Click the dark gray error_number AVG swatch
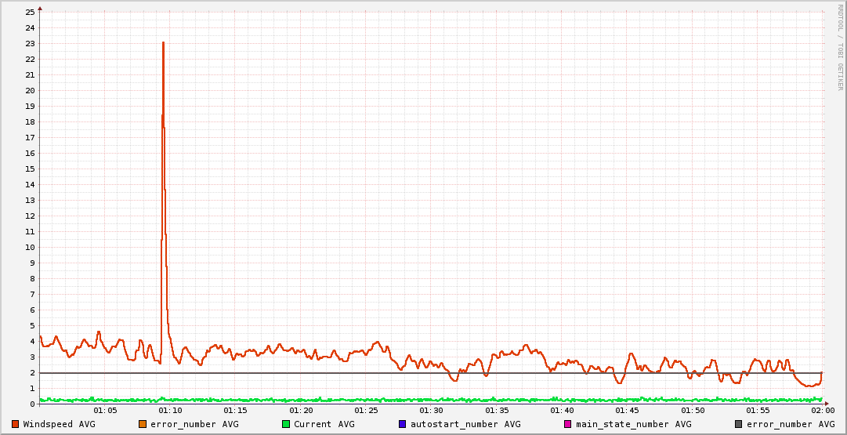 (x=739, y=424)
